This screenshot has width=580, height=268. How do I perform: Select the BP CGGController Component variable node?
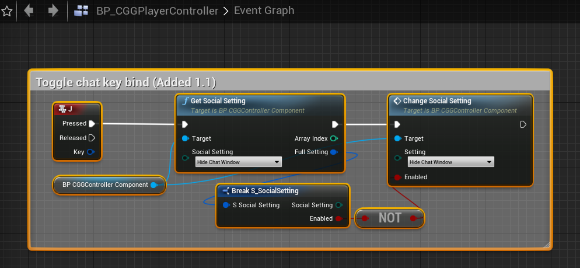tap(105, 185)
